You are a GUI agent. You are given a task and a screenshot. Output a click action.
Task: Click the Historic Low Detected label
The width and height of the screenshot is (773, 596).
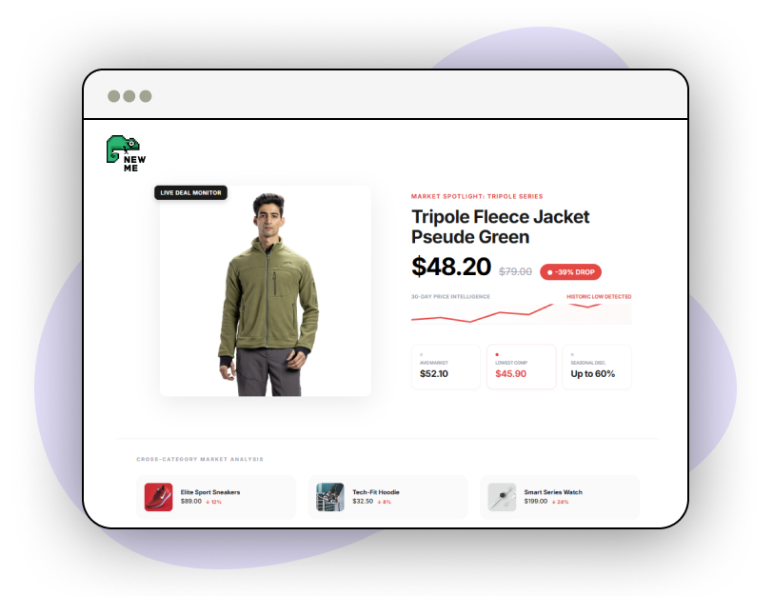tap(599, 297)
